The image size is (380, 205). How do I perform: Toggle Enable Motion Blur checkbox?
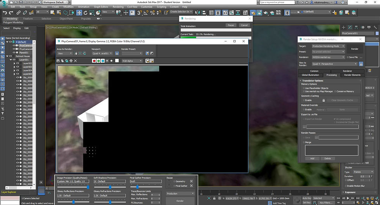345,186
